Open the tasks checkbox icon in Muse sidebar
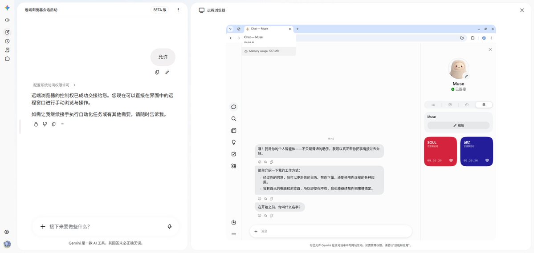Viewport: 534px width, 253px height. tap(234, 154)
